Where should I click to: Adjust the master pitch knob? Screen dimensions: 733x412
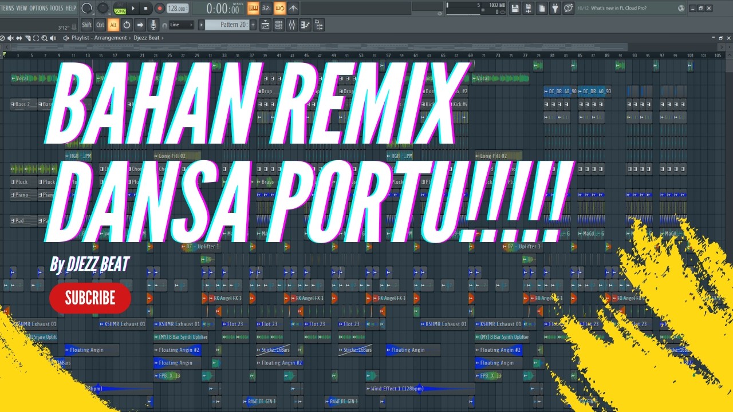[103, 8]
